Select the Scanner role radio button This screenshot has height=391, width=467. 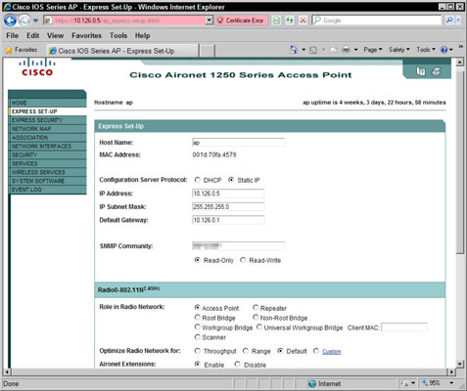pos(197,337)
